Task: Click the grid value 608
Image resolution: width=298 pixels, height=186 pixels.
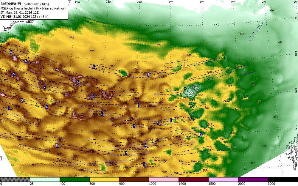Action: 209,72
